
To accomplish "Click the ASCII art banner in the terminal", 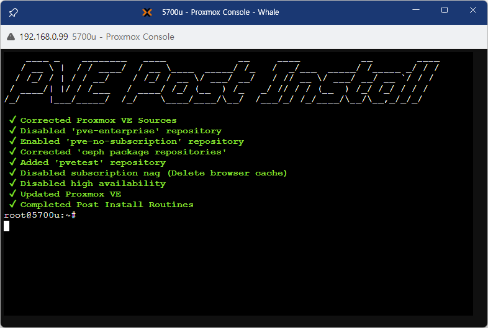I will click(224, 81).
